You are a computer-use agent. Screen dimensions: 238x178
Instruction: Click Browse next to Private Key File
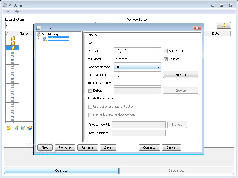[177, 125]
